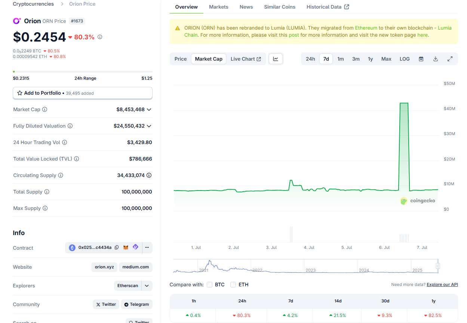
Task: Click the info icon beside 34,433,074 value
Action: (x=149, y=175)
